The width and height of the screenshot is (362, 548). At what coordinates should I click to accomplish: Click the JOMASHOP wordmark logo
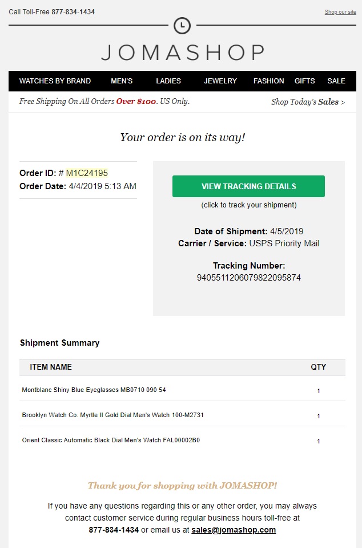pyautogui.click(x=182, y=53)
